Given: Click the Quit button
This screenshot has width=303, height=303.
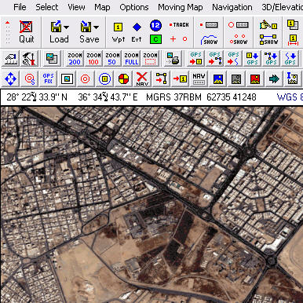Looking at the screenshot, I should point(27,32).
